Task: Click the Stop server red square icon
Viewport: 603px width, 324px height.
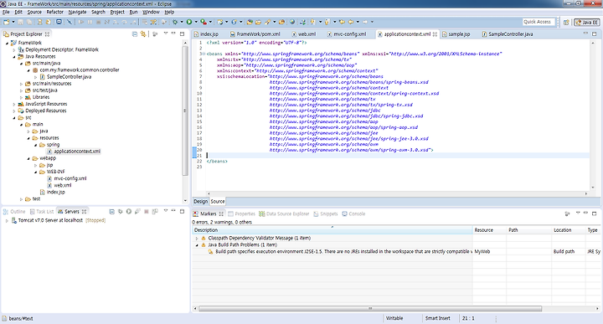Action: click(x=146, y=211)
